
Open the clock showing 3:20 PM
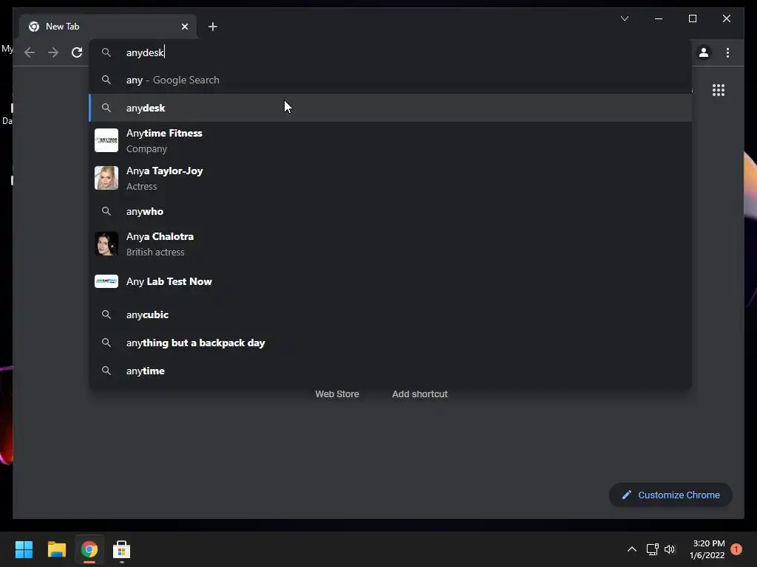point(707,549)
